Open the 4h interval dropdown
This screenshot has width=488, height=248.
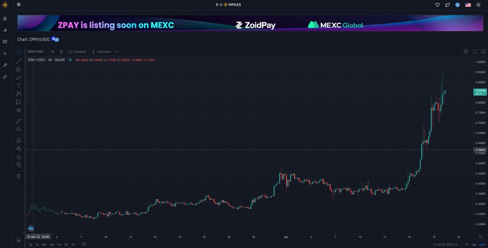point(53,52)
